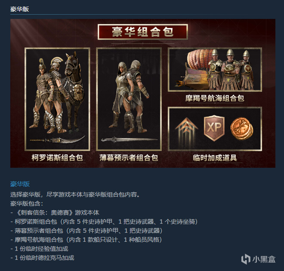Open the 薄暮预示者组合包 pack thumbnail
Screen dimensions: 284x271
click(x=129, y=99)
